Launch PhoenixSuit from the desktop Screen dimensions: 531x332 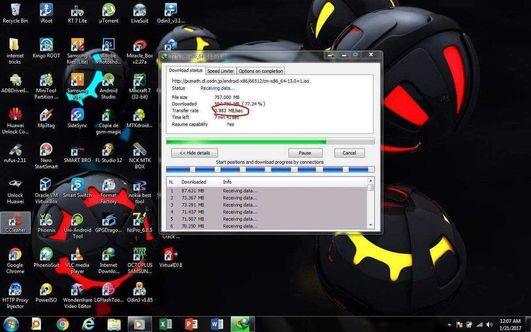(x=46, y=257)
